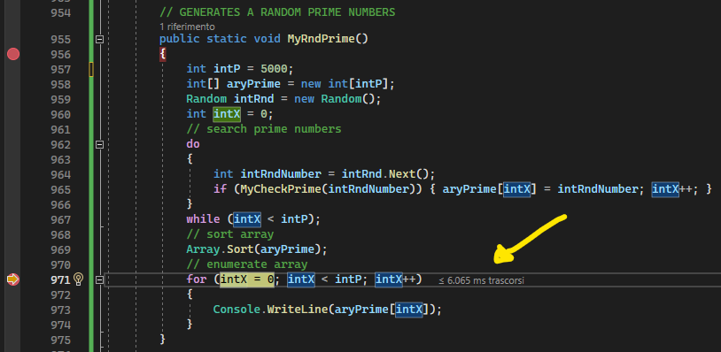Open the lightbulb quick actions on line 971
Image resolution: width=721 pixels, height=352 pixels.
(x=79, y=279)
